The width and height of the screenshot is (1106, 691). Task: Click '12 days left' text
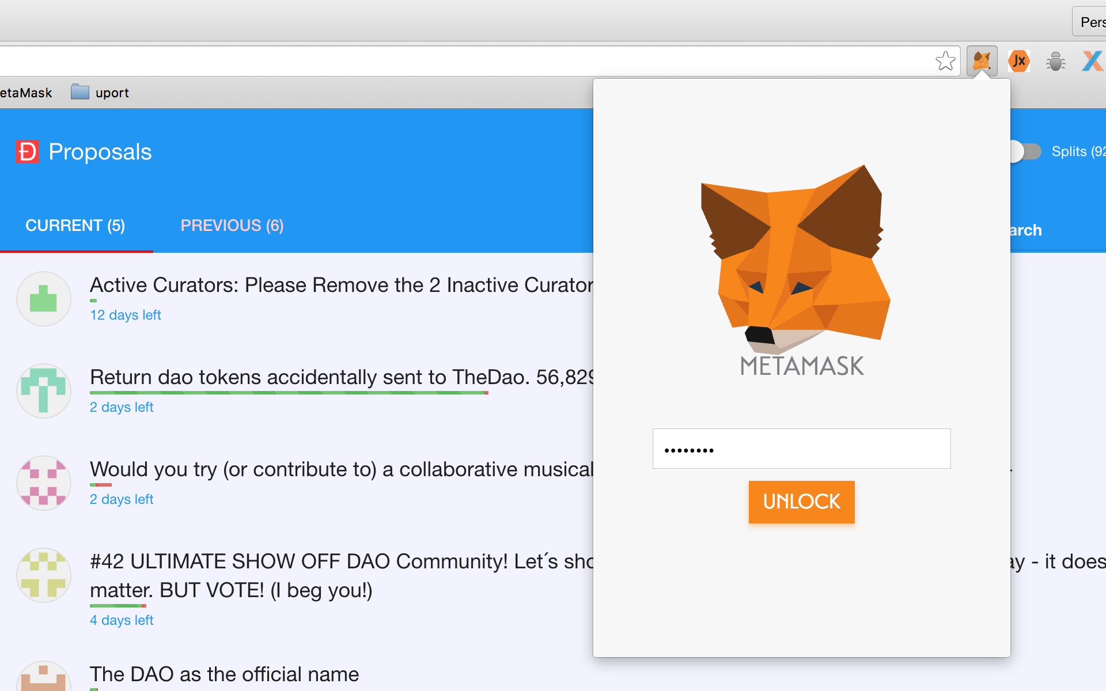[x=126, y=315]
